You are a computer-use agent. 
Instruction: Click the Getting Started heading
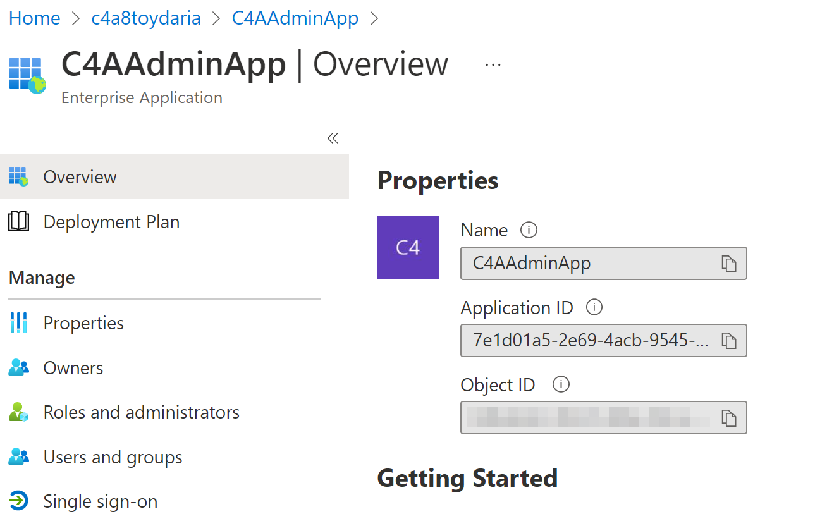click(468, 479)
